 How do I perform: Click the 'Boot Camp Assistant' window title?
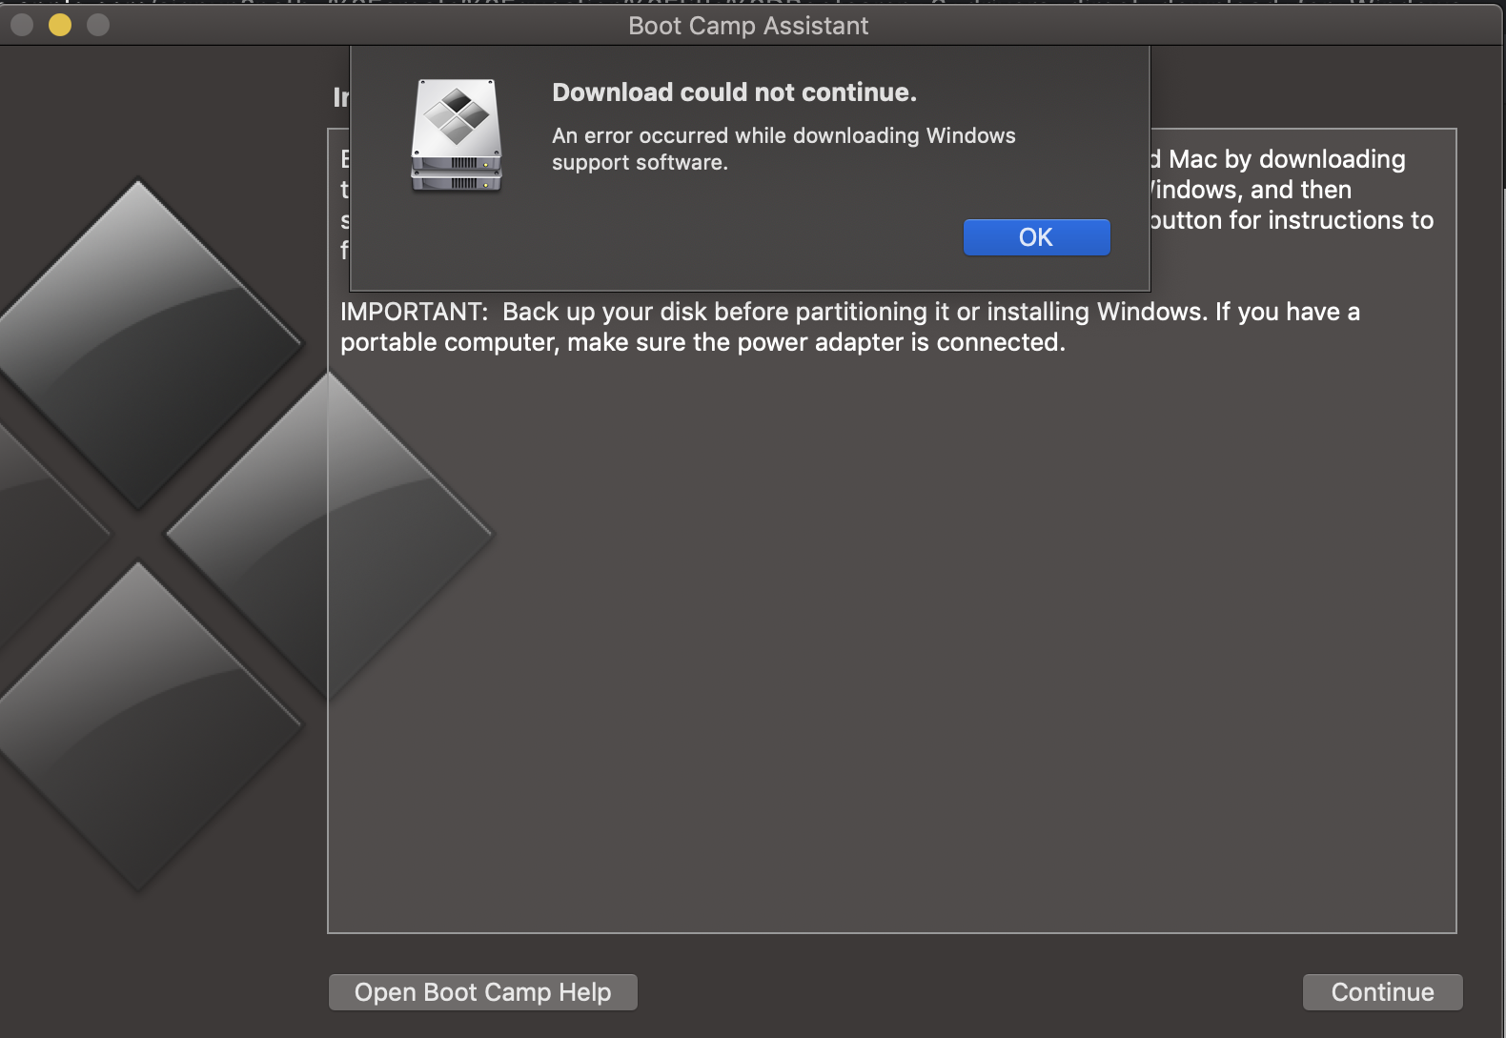(x=748, y=26)
